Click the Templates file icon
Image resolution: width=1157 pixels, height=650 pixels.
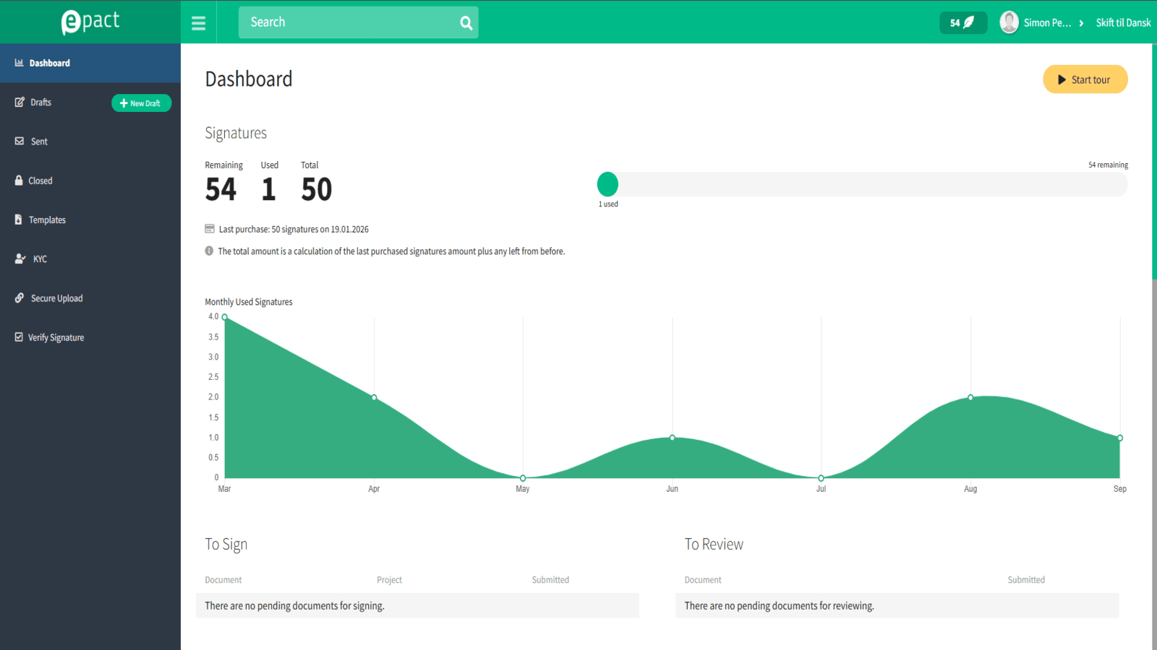click(x=19, y=220)
